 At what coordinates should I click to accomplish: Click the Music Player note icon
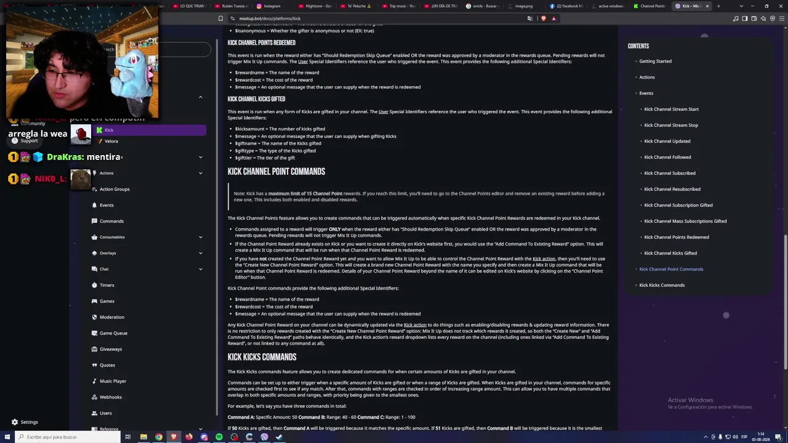[x=94, y=381]
